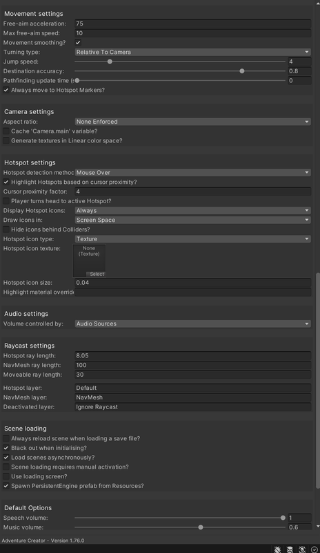This screenshot has width=320, height=553.
Task: Click Select button on Hotspot icon texture
Action: click(x=96, y=274)
